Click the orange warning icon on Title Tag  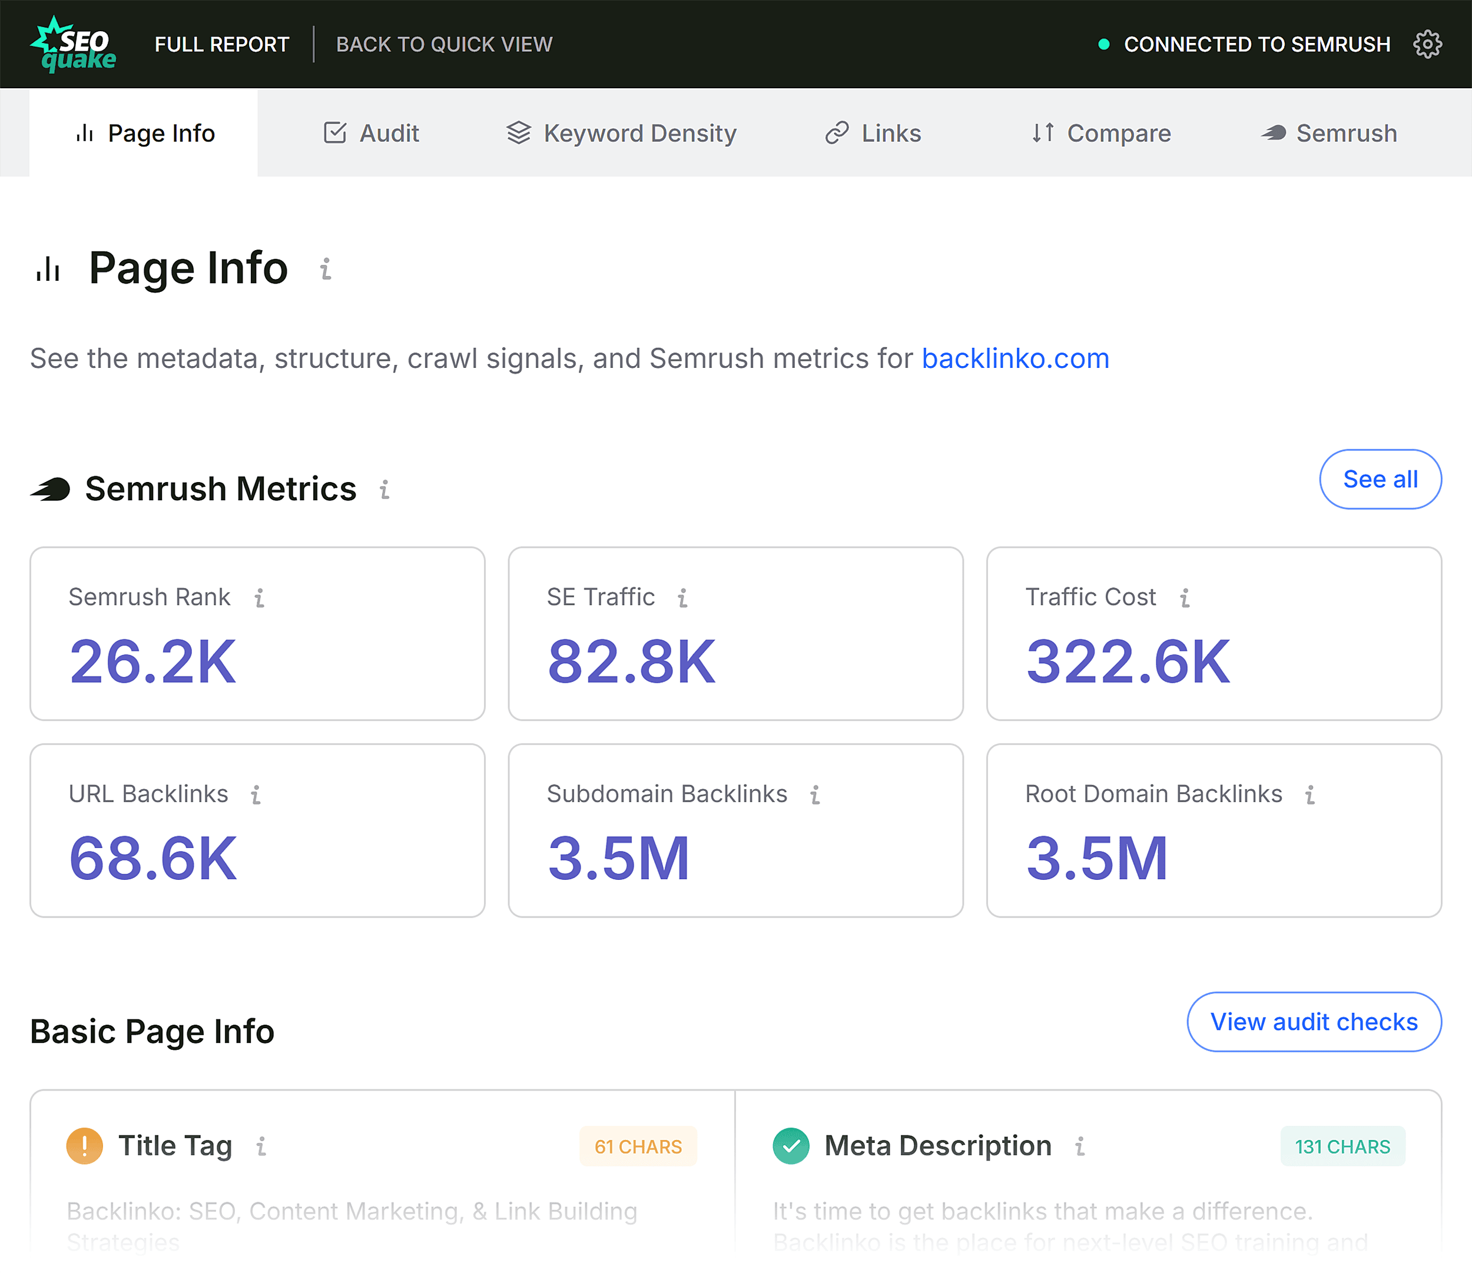pos(85,1146)
